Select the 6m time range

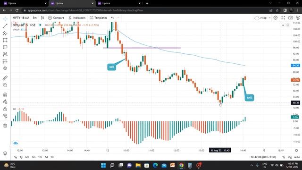(27, 157)
